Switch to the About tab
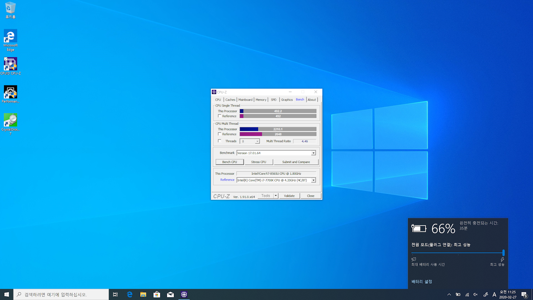533x300 pixels. click(312, 100)
